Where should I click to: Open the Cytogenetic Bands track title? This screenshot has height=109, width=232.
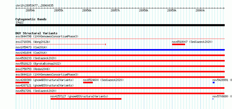click(31, 19)
